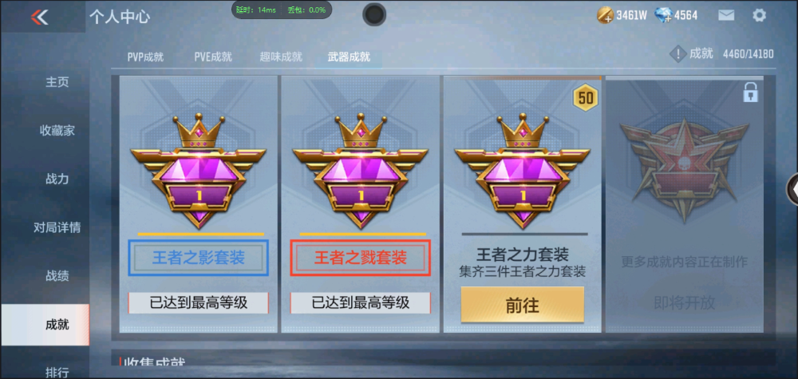Open the 趣味成就 tab

click(x=281, y=57)
